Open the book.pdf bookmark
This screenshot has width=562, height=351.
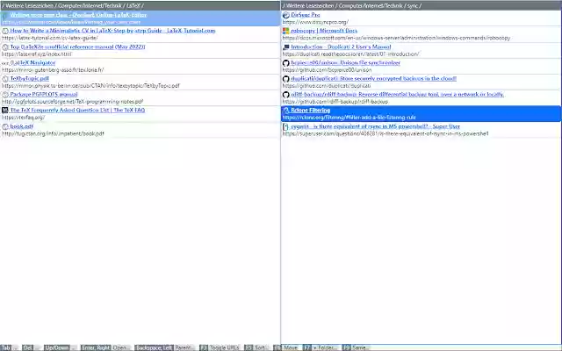(x=21, y=126)
